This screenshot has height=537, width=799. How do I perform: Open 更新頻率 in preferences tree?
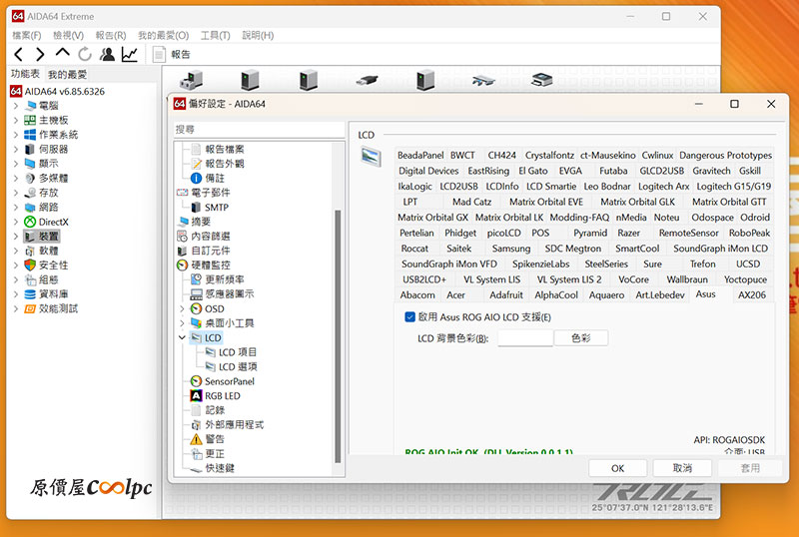click(x=224, y=279)
